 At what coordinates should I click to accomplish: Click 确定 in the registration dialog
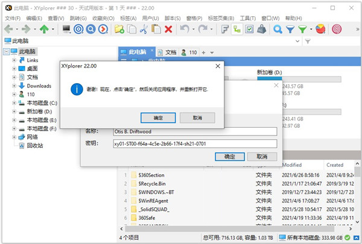tap(230, 157)
